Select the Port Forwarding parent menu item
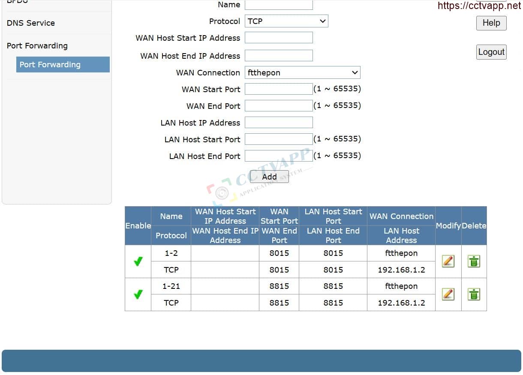Image resolution: width=523 pixels, height=375 pixels. point(37,46)
